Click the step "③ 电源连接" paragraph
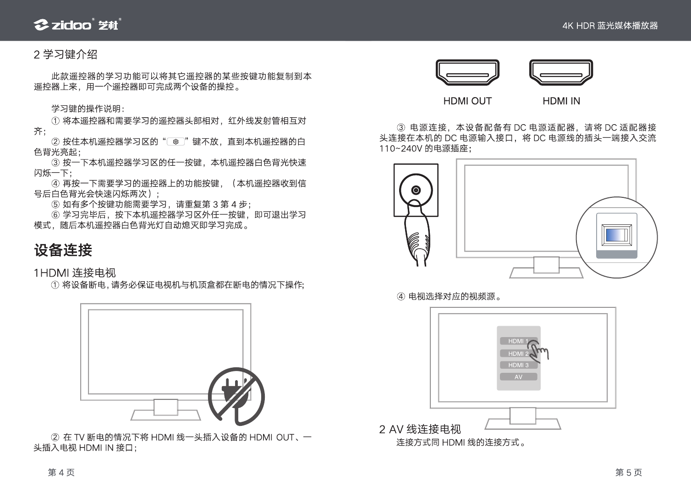The image size is (691, 496). pyautogui.click(x=518, y=138)
